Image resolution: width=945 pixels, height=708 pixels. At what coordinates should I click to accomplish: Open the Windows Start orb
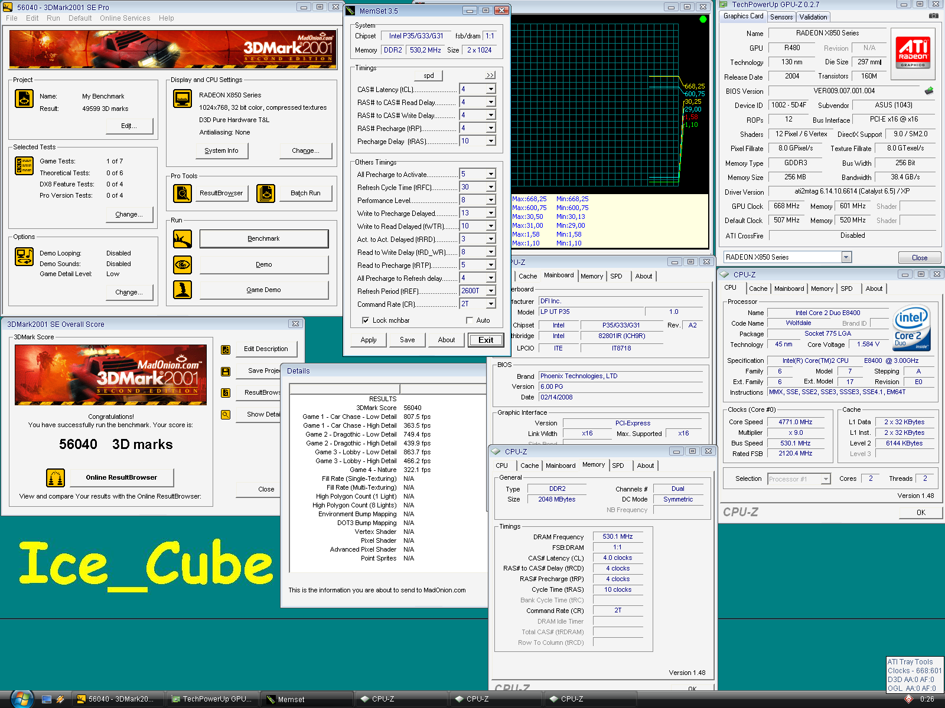[21, 699]
